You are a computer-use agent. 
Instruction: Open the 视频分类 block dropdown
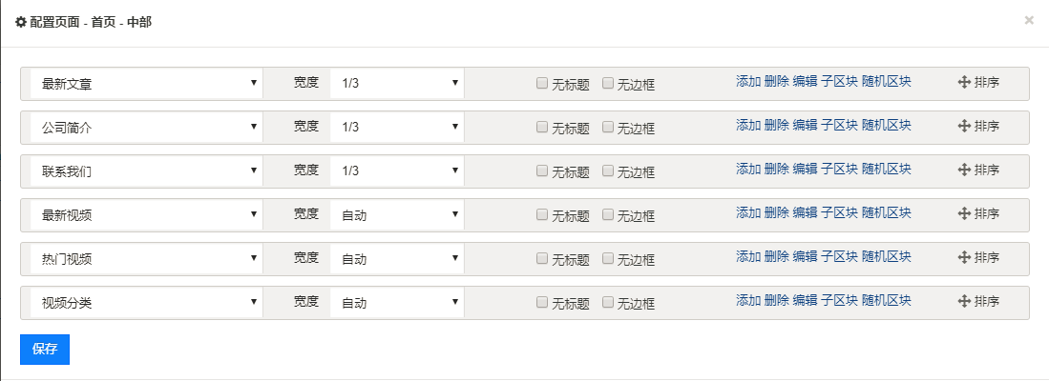pos(146,302)
